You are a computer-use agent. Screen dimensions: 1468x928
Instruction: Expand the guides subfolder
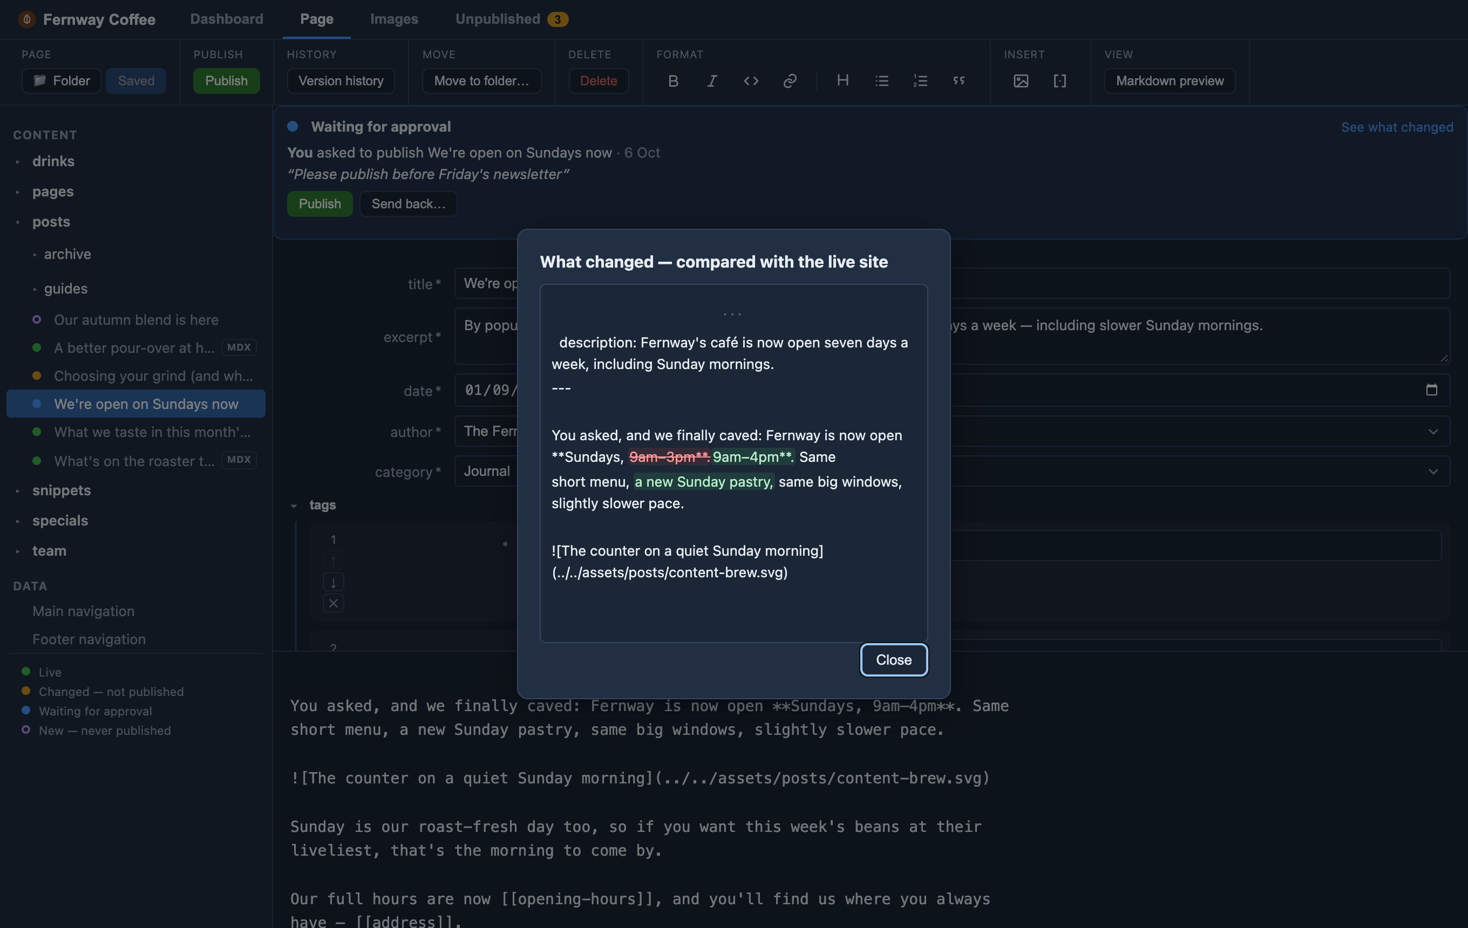click(x=35, y=289)
